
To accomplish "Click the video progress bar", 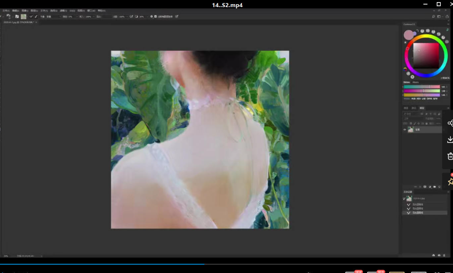I will click(x=226, y=264).
